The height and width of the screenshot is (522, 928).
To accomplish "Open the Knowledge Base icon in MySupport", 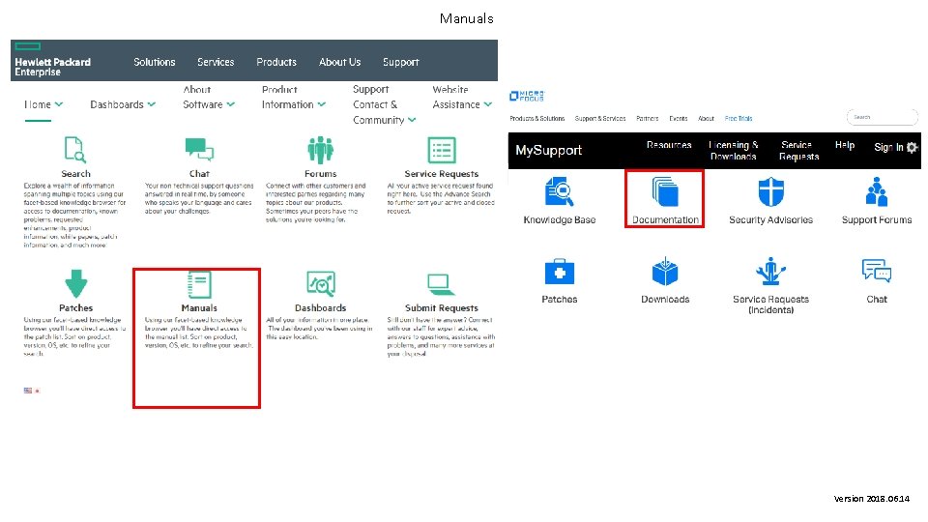I will point(560,191).
